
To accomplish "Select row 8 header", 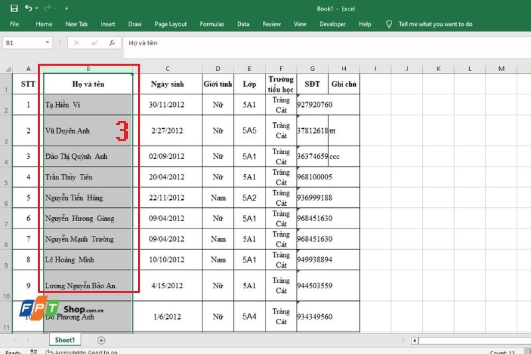I will pyautogui.click(x=6, y=239).
